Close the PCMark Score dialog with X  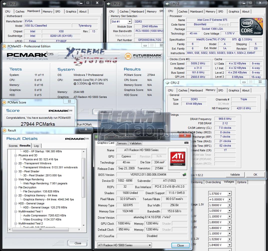pos(69,101)
